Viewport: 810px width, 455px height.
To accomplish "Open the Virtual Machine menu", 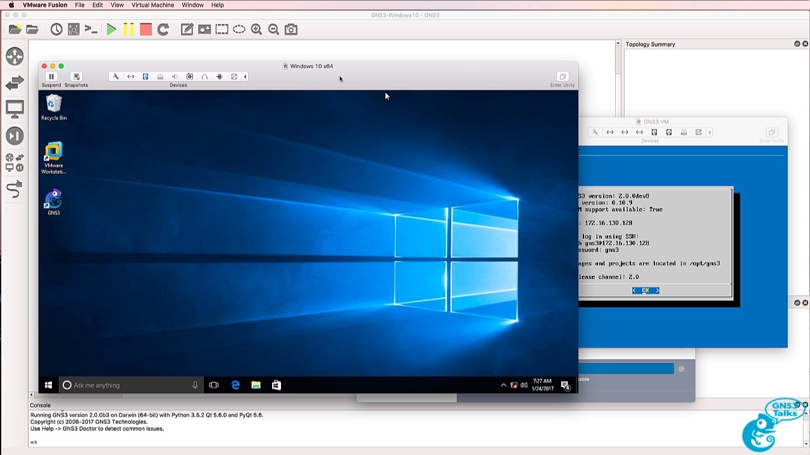I will (153, 5).
